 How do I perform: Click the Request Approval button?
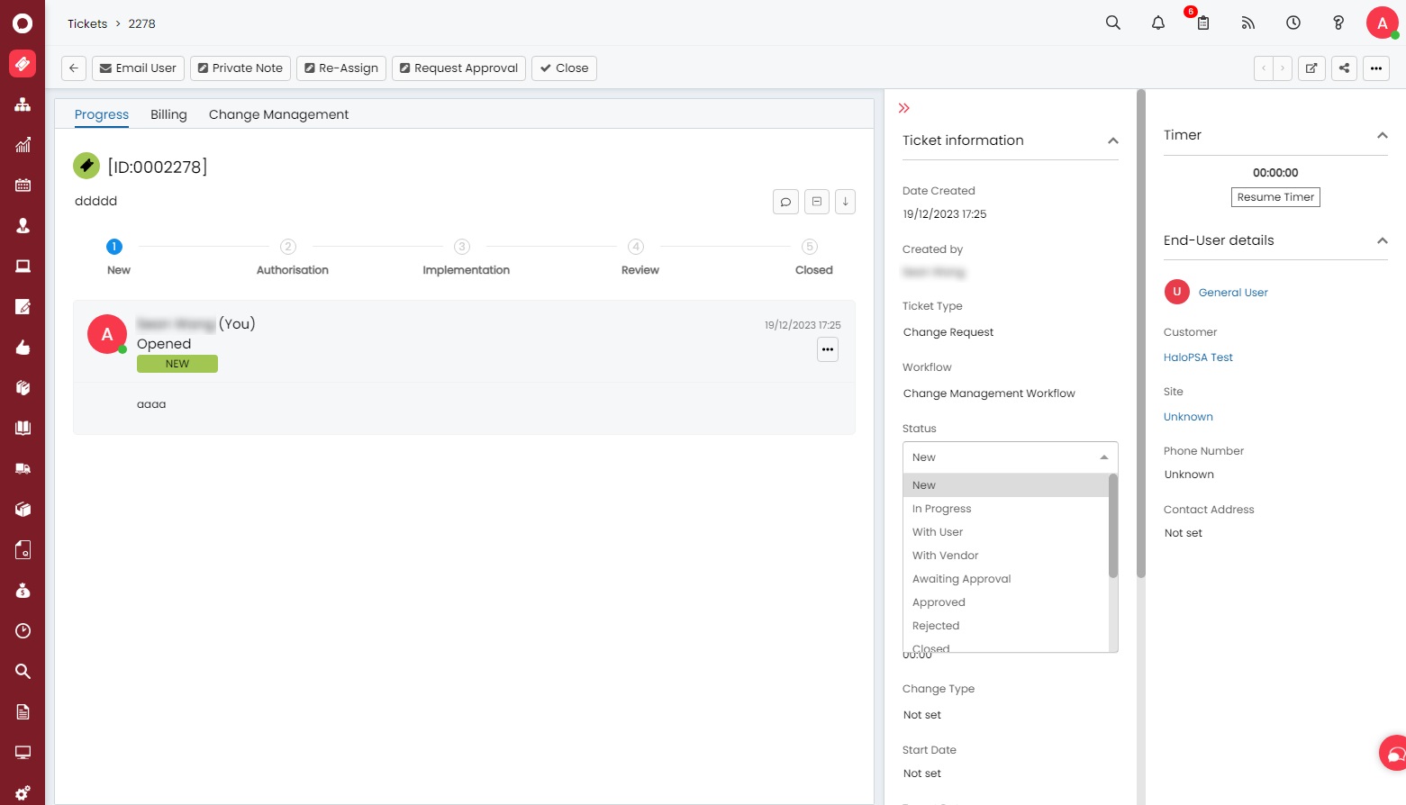(458, 68)
